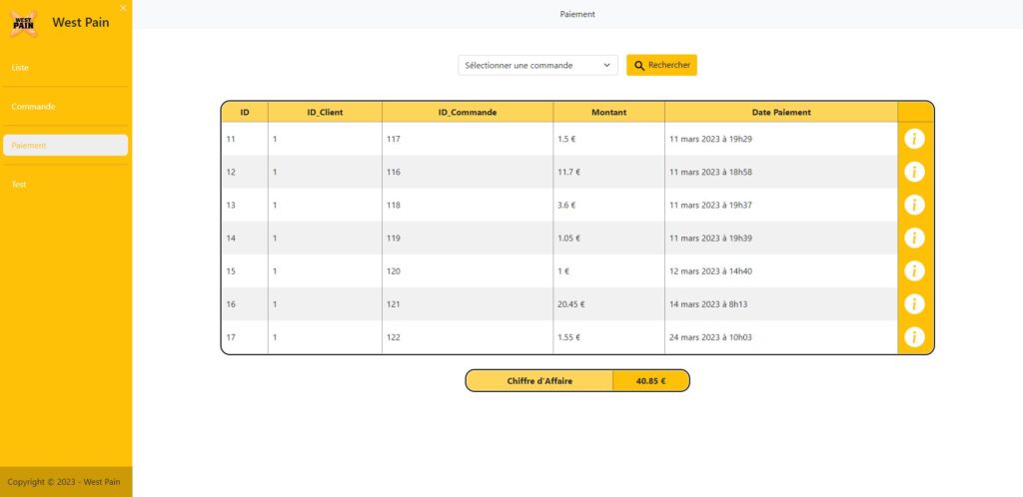This screenshot has width=1023, height=497.
Task: Open info for payment ID 14
Action: [914, 238]
